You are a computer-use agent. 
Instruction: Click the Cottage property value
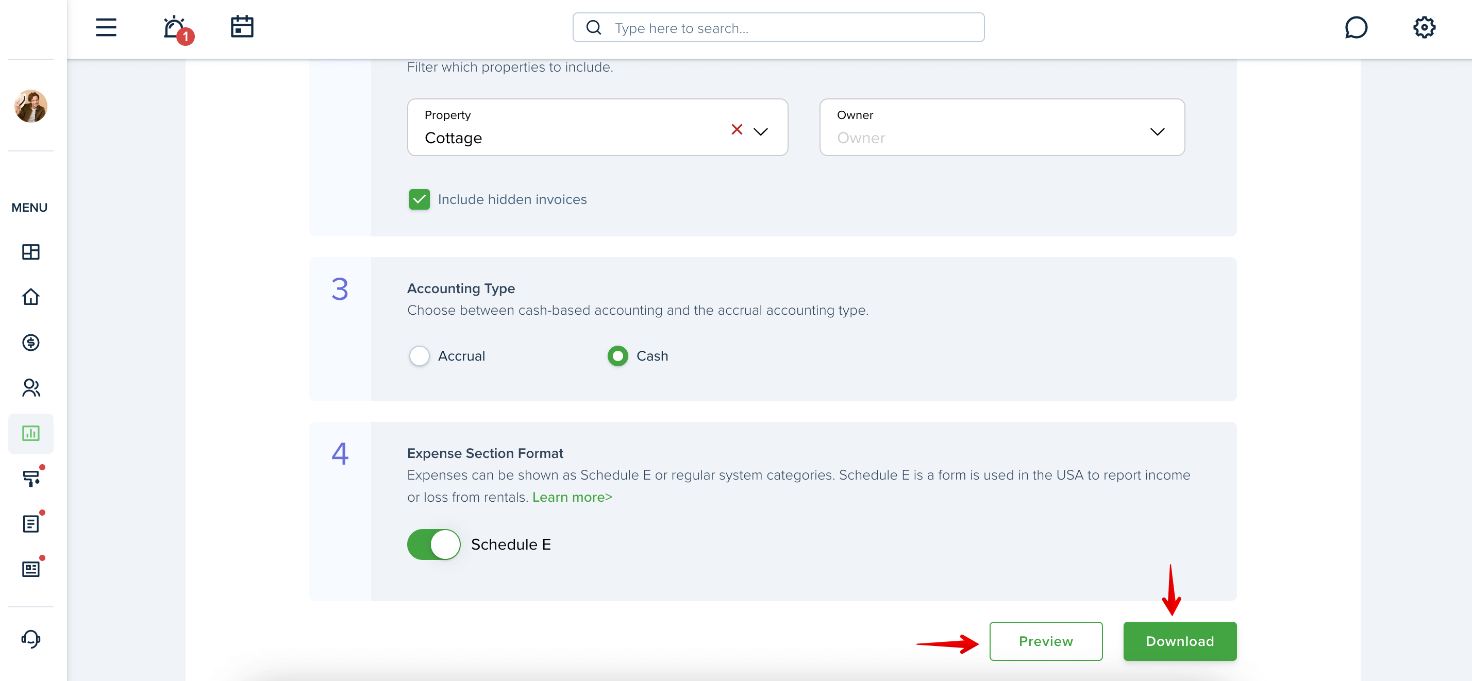tap(453, 138)
